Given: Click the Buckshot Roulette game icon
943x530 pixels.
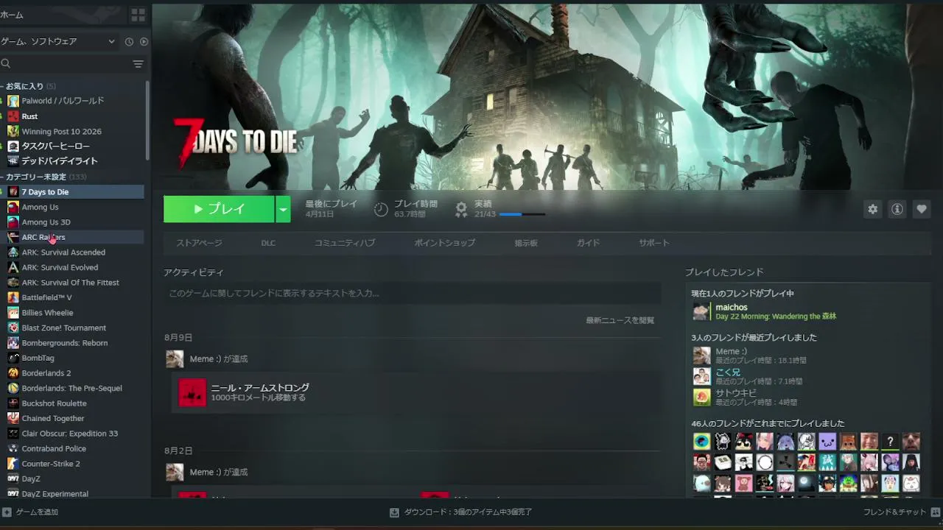Looking at the screenshot, I should tap(13, 403).
